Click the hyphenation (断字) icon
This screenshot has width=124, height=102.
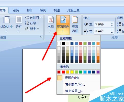pyautogui.click(x=27, y=29)
